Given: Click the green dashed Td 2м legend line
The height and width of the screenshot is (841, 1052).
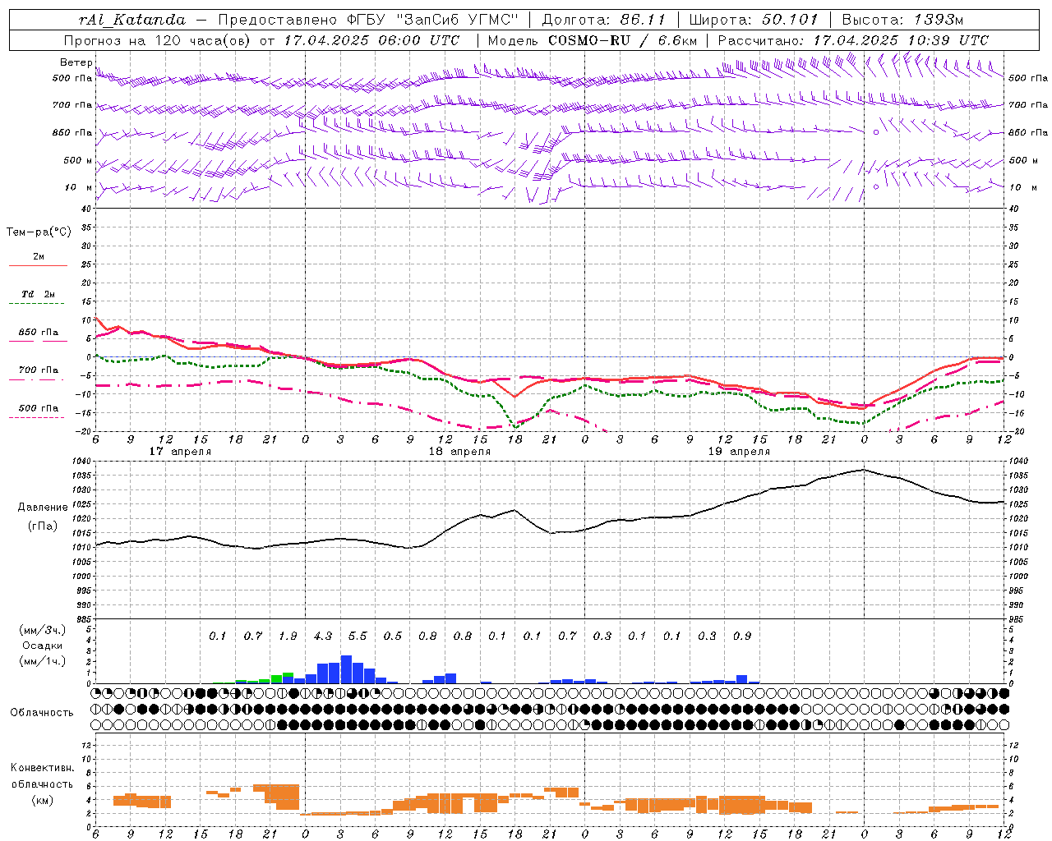Looking at the screenshot, I should coord(38,304).
